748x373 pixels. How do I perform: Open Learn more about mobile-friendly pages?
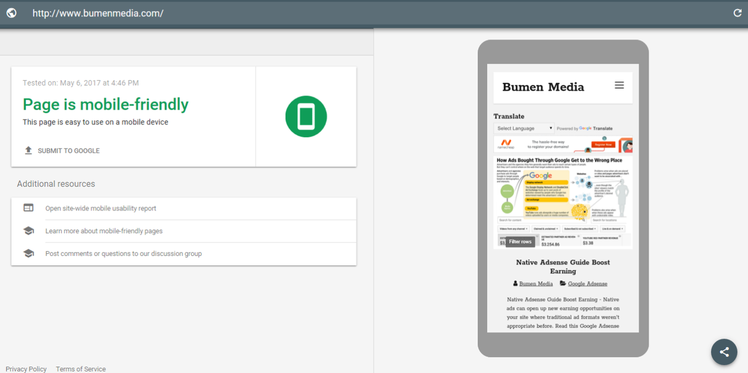tap(104, 231)
